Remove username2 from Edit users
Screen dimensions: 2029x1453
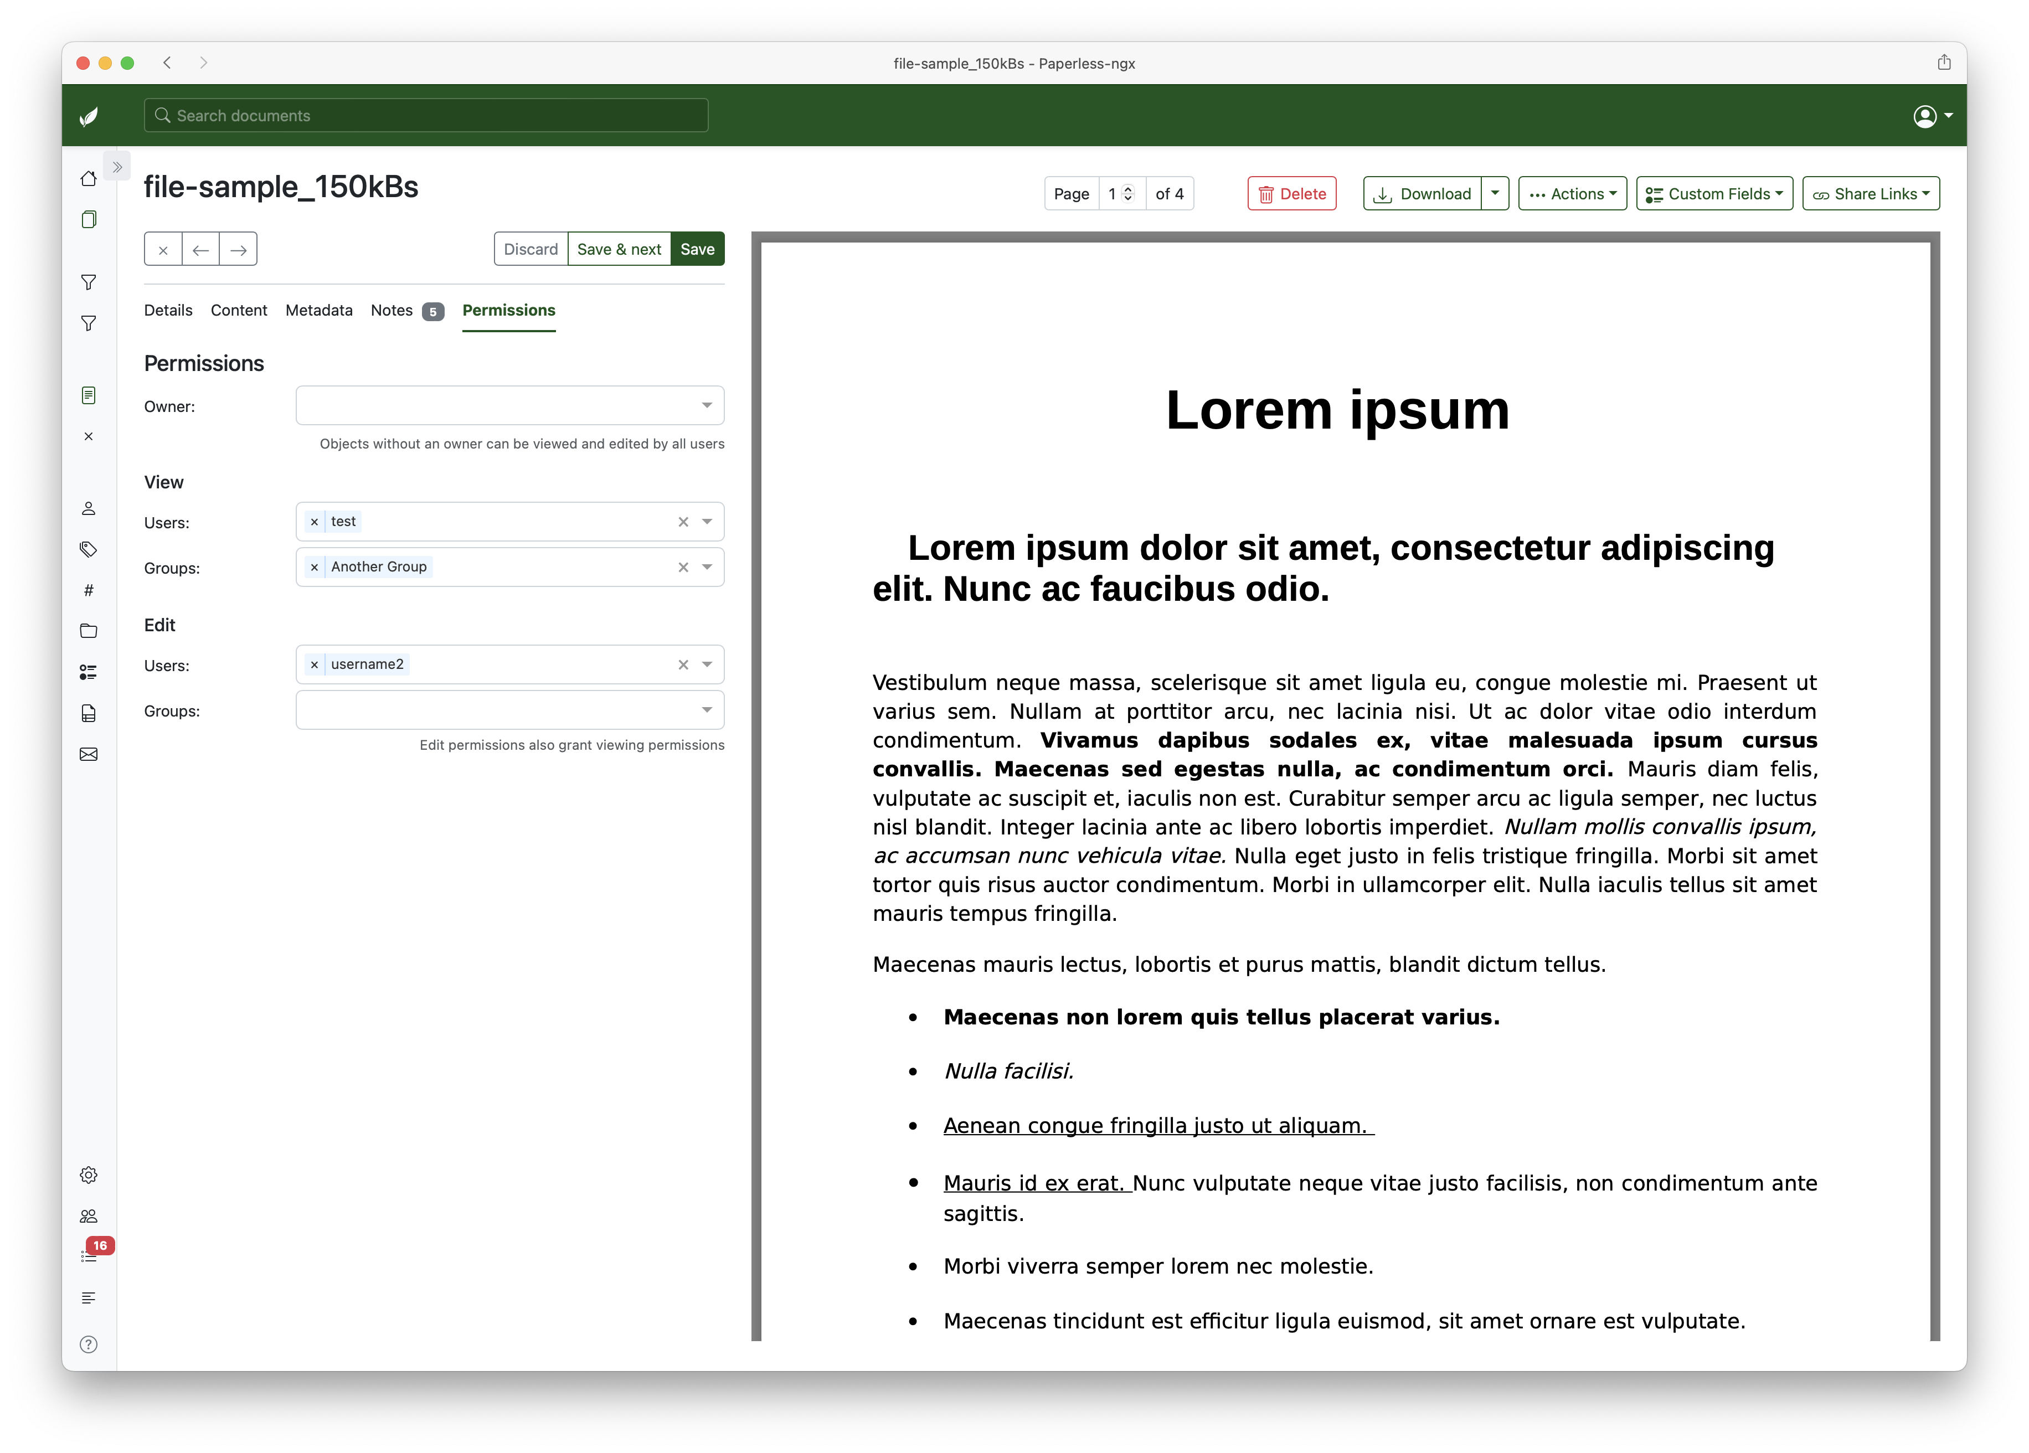(314, 665)
